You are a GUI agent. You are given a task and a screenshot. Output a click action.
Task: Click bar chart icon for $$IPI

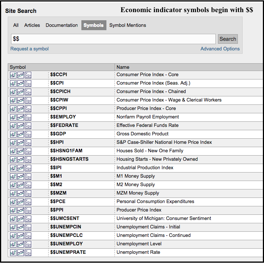pyautogui.click(x=13, y=168)
